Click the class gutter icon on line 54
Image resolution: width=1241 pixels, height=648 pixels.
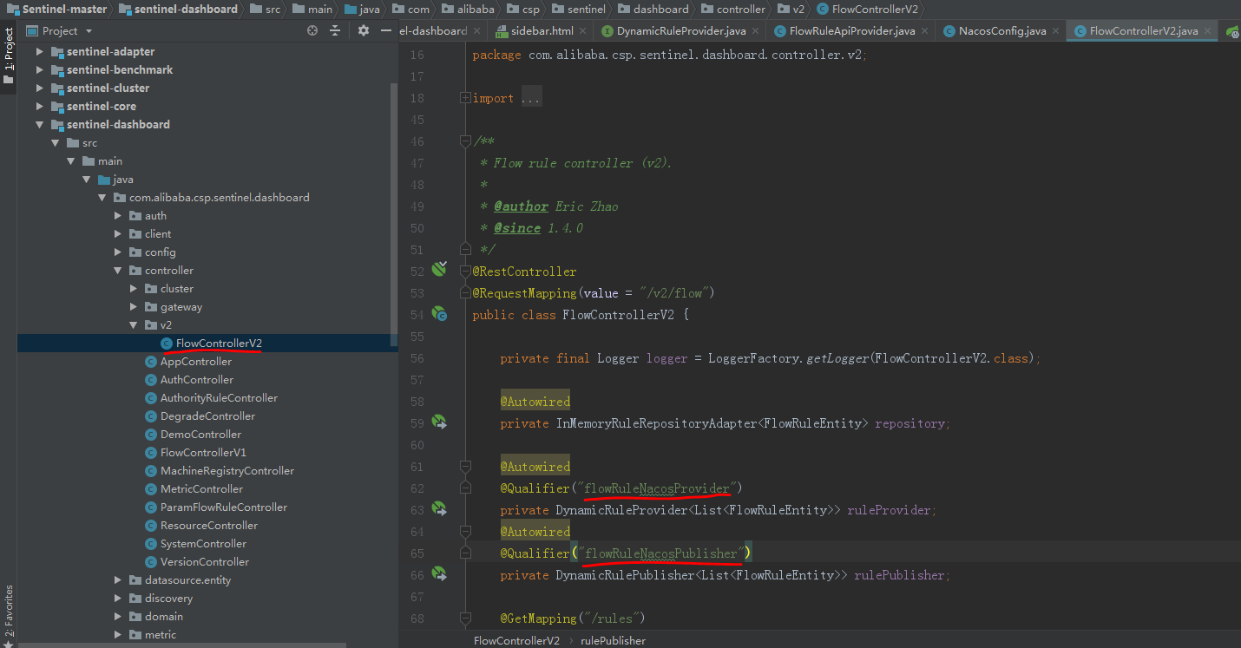pos(439,314)
